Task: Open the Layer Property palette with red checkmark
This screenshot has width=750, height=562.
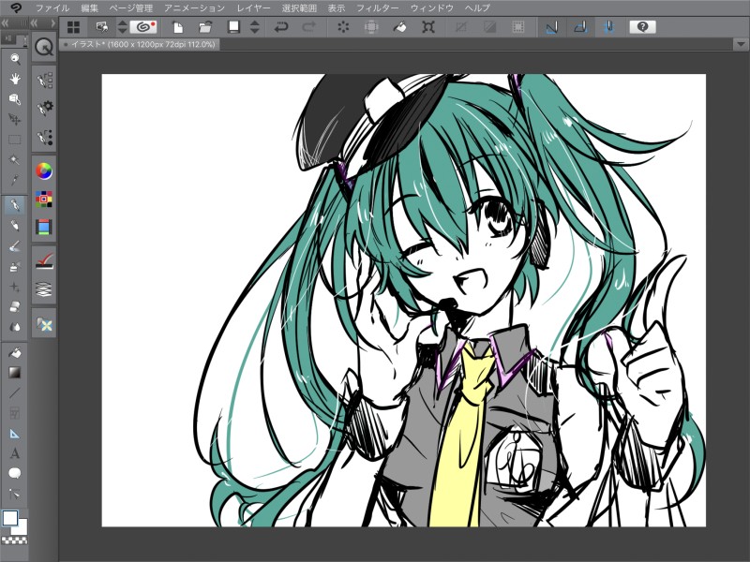Action: (44, 261)
